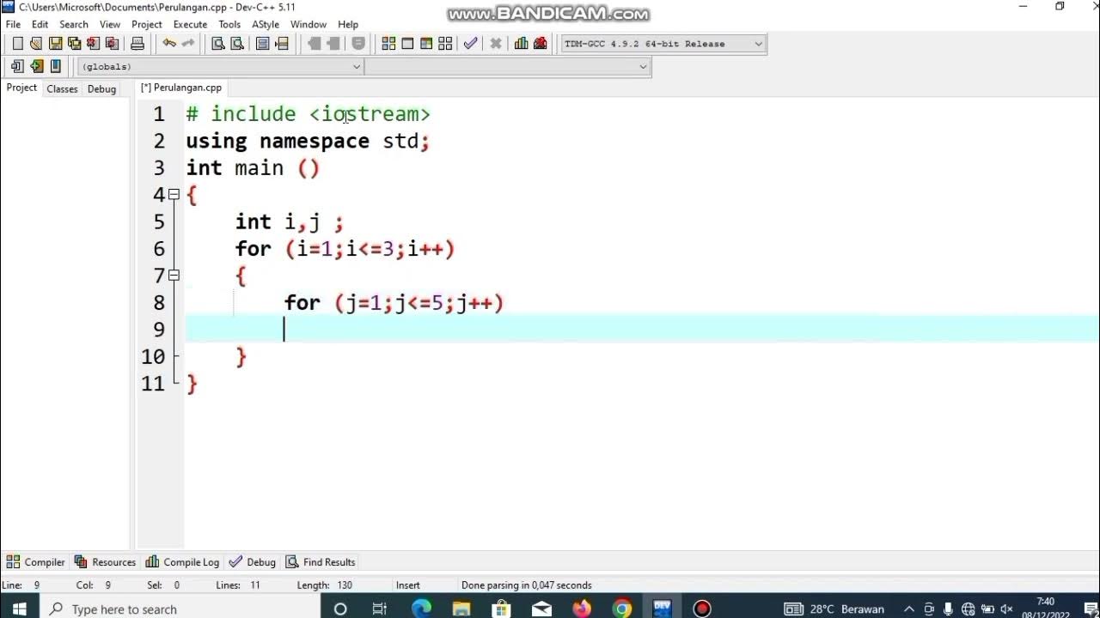1100x618 pixels.
Task: Open the Help menu
Action: coord(348,24)
